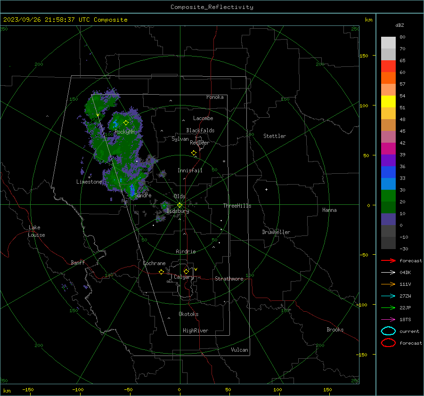
Task: Click the Ponoka town label
Action: click(x=215, y=97)
